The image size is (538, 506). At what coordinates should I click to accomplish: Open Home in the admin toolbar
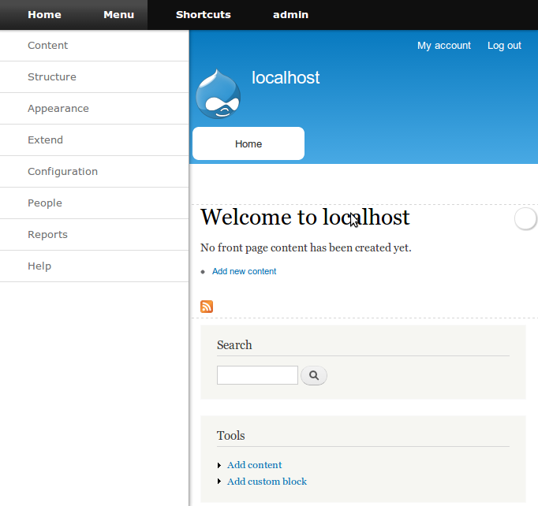(x=44, y=15)
